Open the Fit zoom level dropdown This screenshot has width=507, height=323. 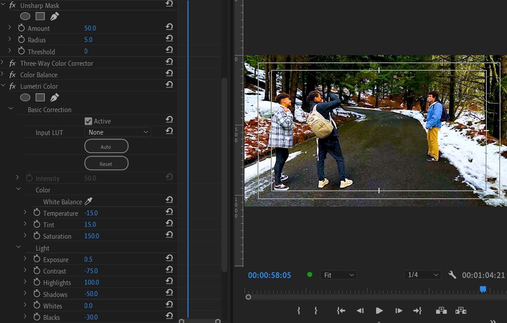click(x=338, y=275)
